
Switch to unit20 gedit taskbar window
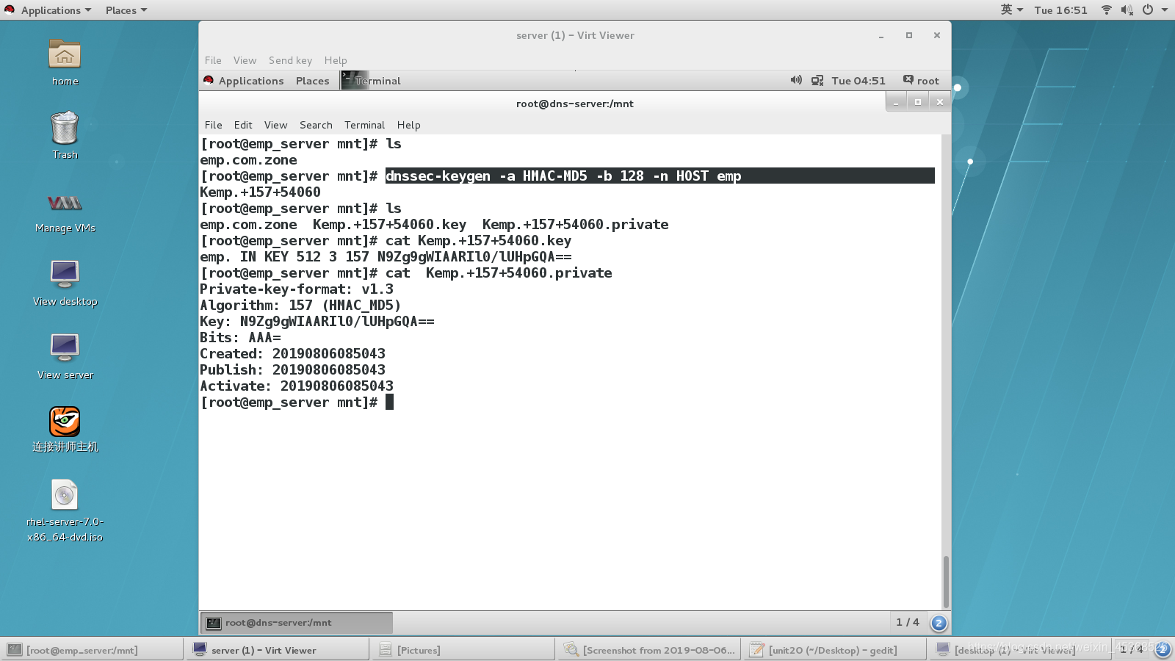(836, 649)
